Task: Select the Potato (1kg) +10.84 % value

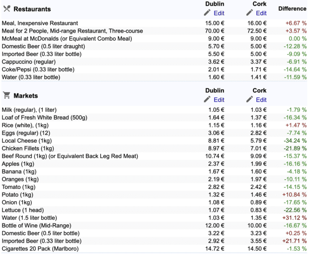Action: click(295, 195)
